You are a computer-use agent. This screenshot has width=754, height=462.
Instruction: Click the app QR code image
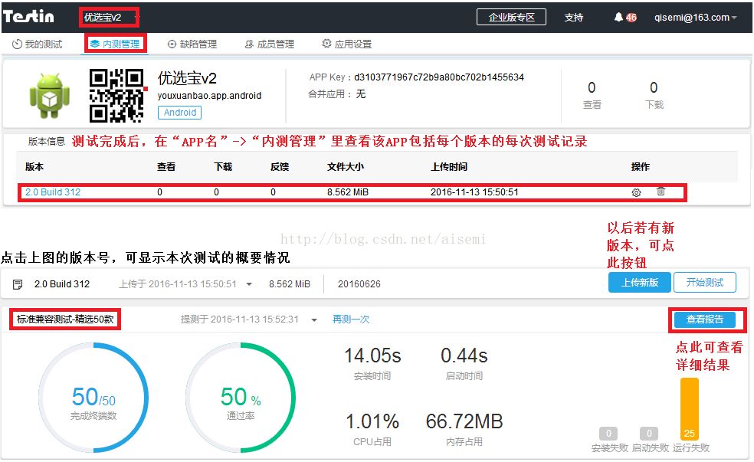tap(116, 95)
